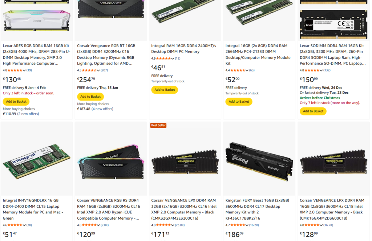Expand the rating chevron for Lexar ARES RGB
Viewport: 372px width, 241px height.
click(x=24, y=70)
